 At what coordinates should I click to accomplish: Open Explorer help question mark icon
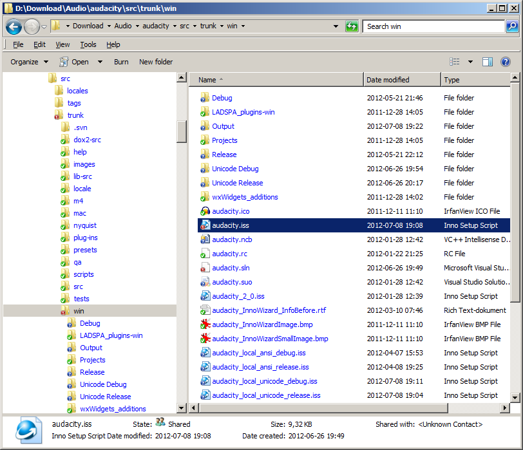point(506,62)
